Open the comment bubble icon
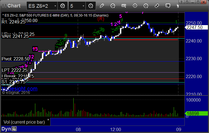This screenshot has height=133, width=209. coord(168,6)
